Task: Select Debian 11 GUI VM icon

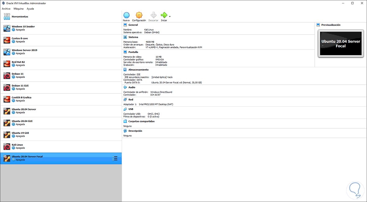Action: click(7, 87)
